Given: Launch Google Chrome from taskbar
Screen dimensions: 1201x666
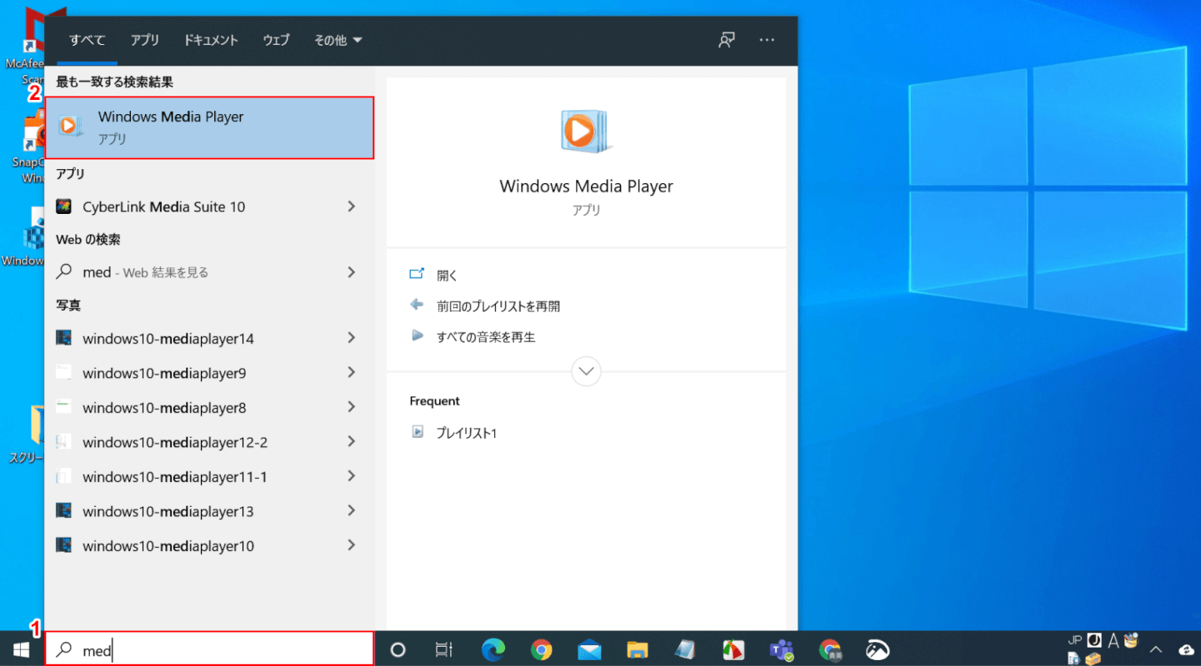Looking at the screenshot, I should (542, 650).
